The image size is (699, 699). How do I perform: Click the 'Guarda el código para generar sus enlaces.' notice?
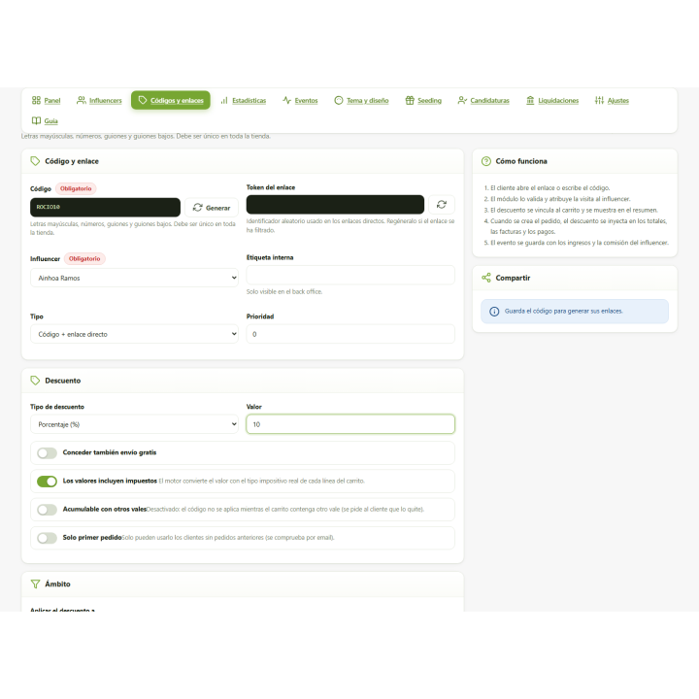coord(575,312)
